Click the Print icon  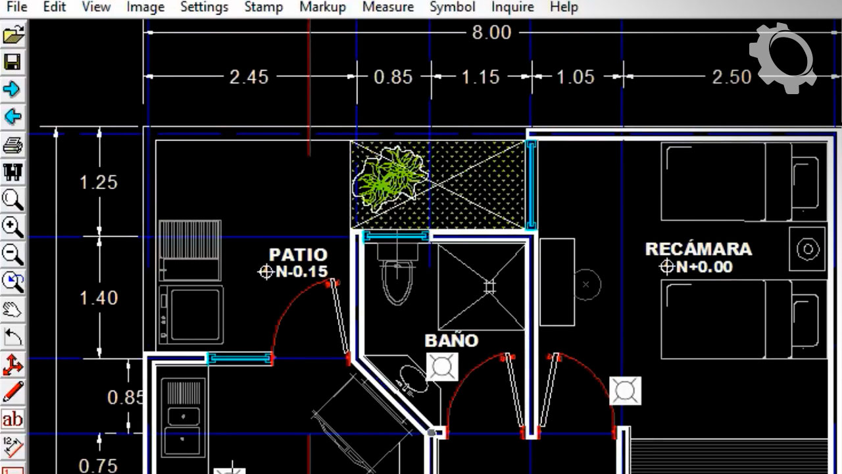[12, 145]
